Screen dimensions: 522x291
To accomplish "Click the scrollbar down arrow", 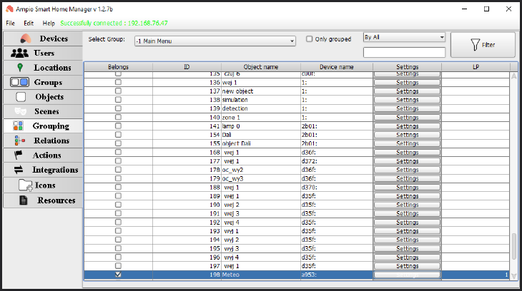I will [x=514, y=276].
